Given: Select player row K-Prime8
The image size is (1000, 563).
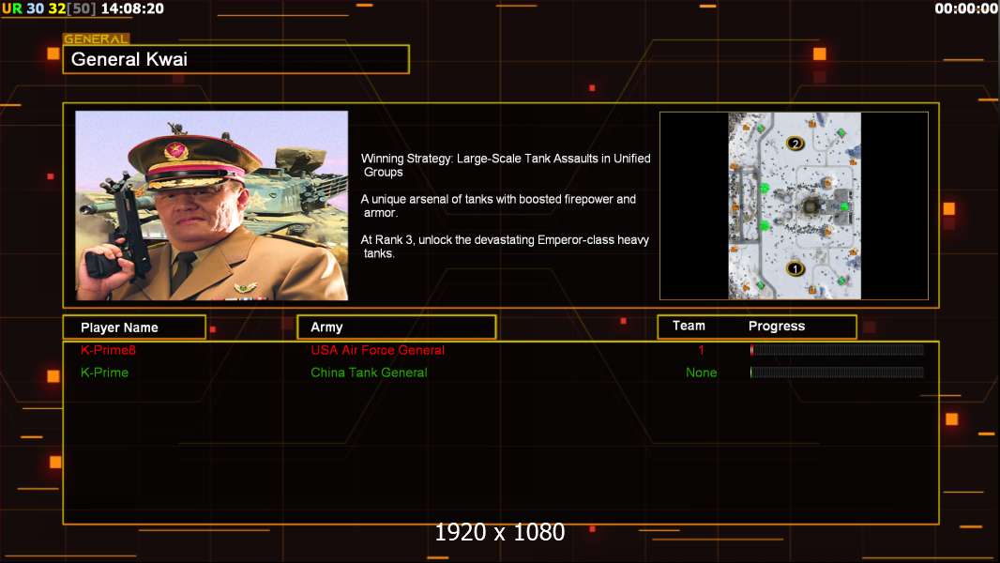Looking at the screenshot, I should click(x=501, y=350).
